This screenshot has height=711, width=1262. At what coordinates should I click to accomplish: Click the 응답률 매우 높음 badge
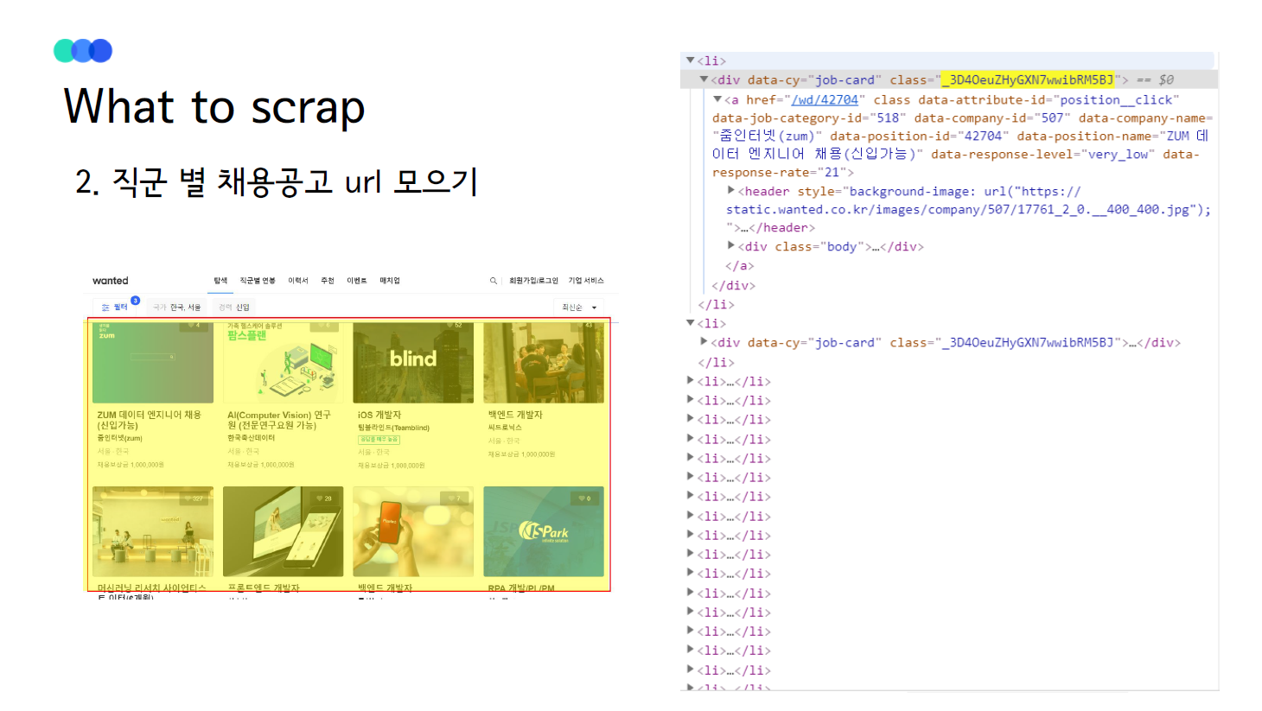379,440
